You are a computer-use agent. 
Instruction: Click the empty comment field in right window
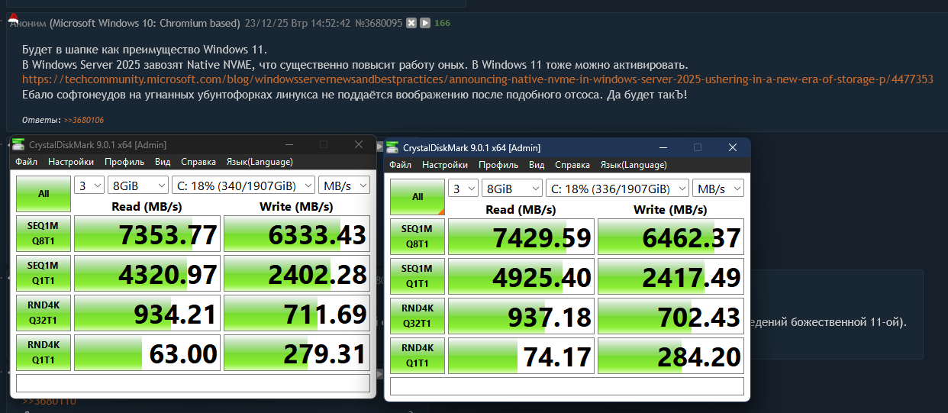tap(567, 386)
